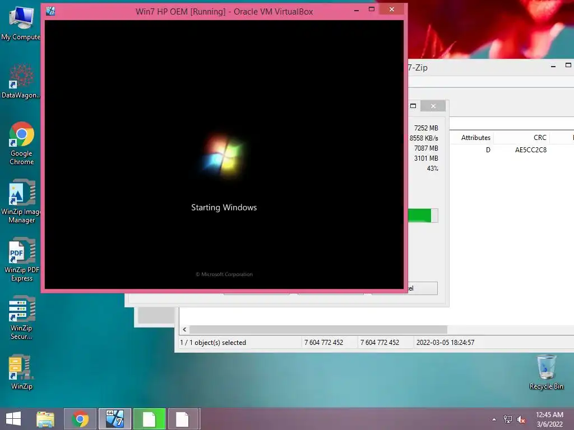Switch to the VirtualBox taskbar button
This screenshot has width=574, height=430.
point(115,419)
